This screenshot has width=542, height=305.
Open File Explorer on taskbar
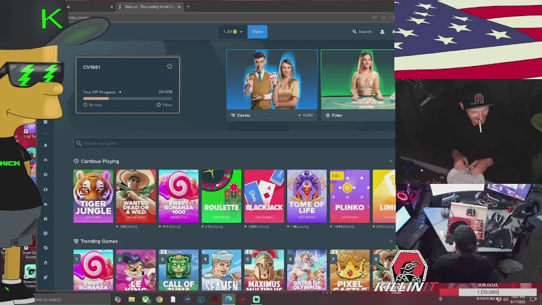132,299
